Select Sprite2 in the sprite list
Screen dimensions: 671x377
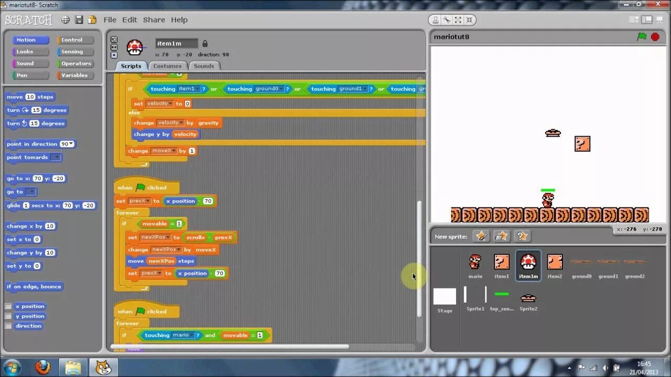(528, 299)
